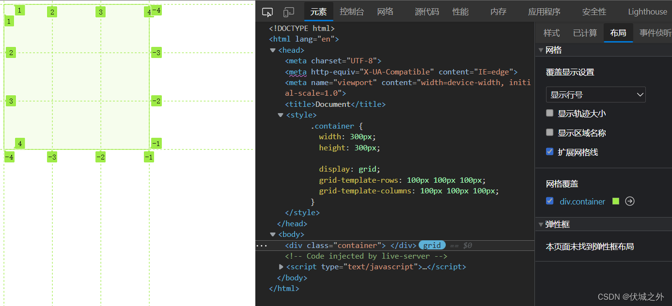Collapse the style element node
This screenshot has width=672, height=306.
(x=281, y=115)
